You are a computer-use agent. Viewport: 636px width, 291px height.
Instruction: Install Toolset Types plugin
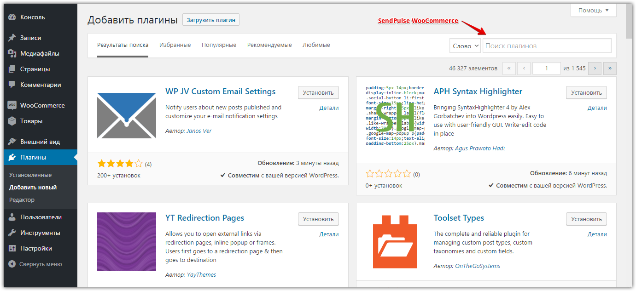[x=586, y=219]
